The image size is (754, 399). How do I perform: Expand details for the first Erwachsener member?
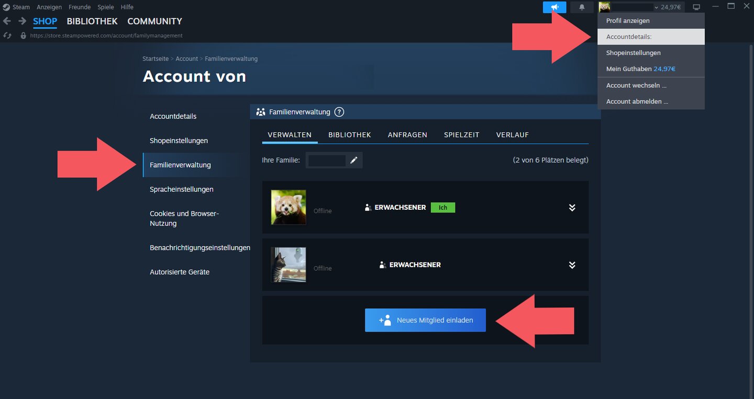(x=572, y=207)
